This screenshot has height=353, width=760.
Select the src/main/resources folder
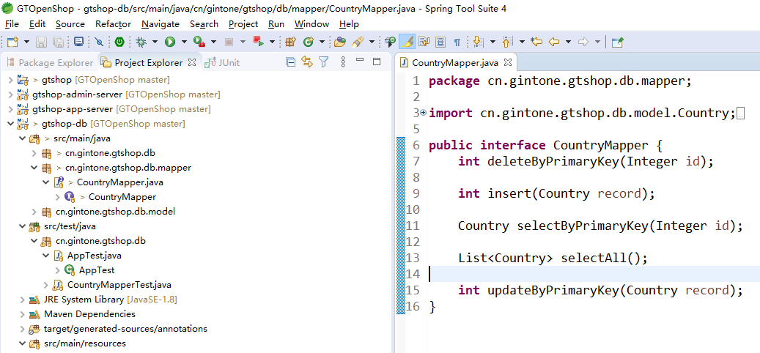point(85,343)
